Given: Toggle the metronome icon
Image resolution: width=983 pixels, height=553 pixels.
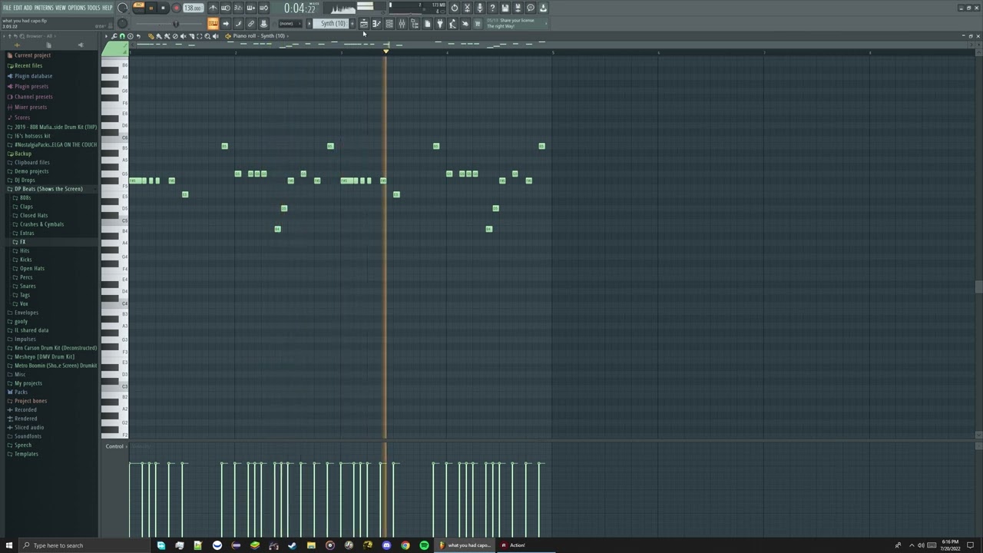Looking at the screenshot, I should pos(213,8).
